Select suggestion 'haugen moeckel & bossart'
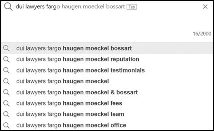This screenshot has height=131, width=214. pos(107,92)
